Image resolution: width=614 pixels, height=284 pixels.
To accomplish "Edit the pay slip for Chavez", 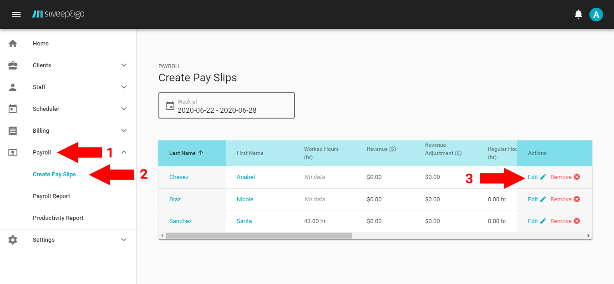I will coord(533,177).
